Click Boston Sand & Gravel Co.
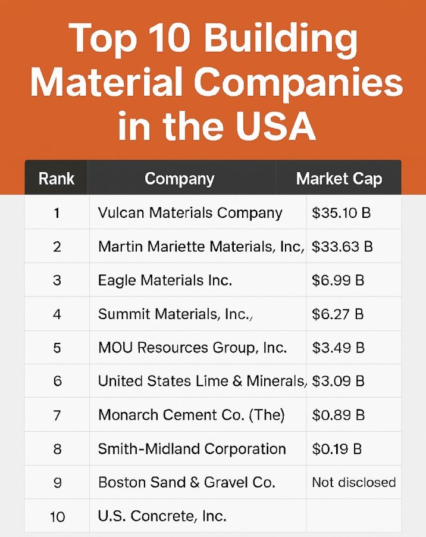Screen dimensions: 426x537 (x=186, y=482)
